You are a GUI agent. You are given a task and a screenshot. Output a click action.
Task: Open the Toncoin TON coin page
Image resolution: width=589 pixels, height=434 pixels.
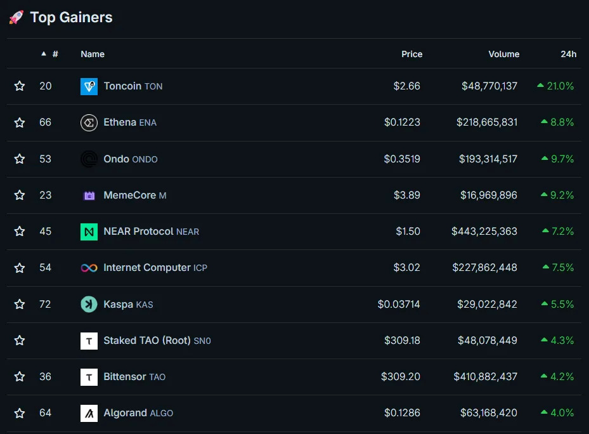pos(133,86)
